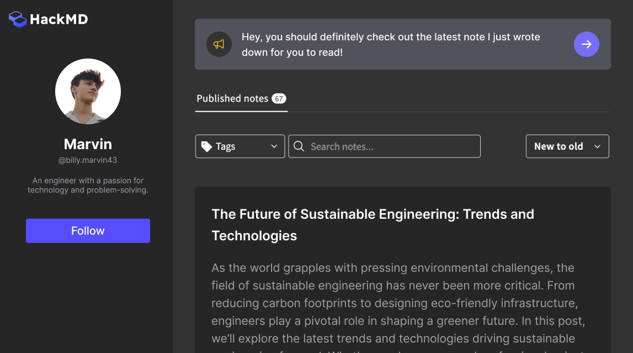The width and height of the screenshot is (633, 353).
Task: Follow Marvin with the Follow button
Action: click(88, 231)
